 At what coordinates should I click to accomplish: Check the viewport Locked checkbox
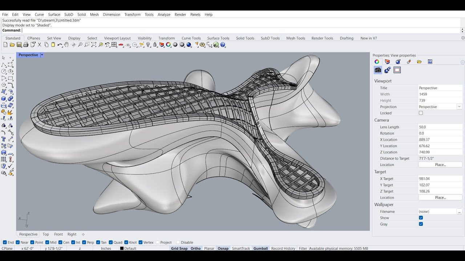coord(421,113)
